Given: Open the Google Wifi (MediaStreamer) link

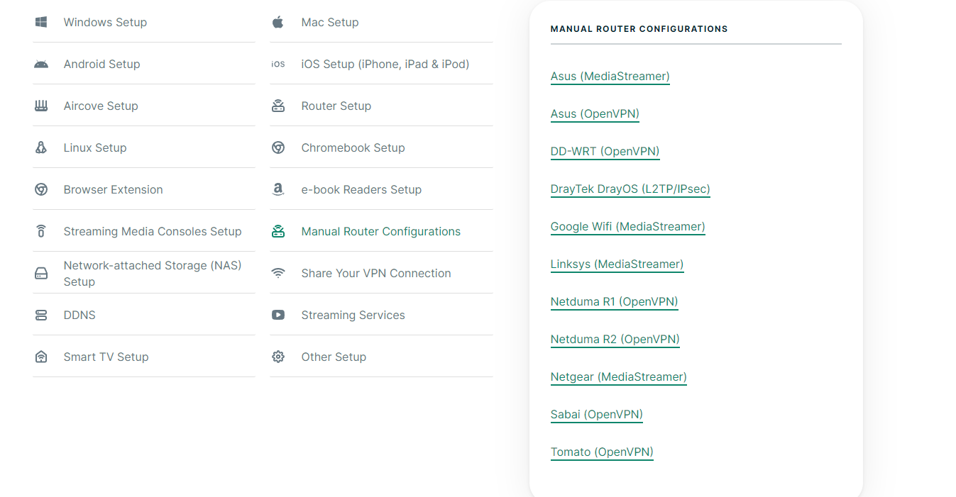Looking at the screenshot, I should [628, 226].
